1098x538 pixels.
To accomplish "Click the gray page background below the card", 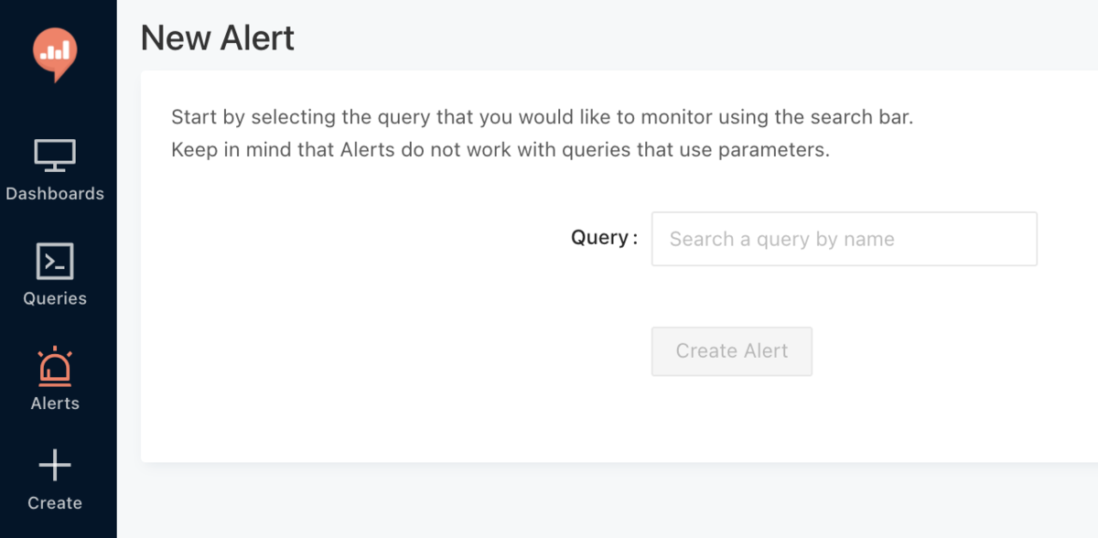I will [604, 501].
